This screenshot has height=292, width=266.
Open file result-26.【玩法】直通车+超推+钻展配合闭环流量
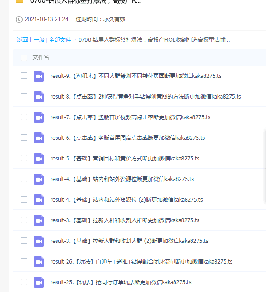point(141,262)
